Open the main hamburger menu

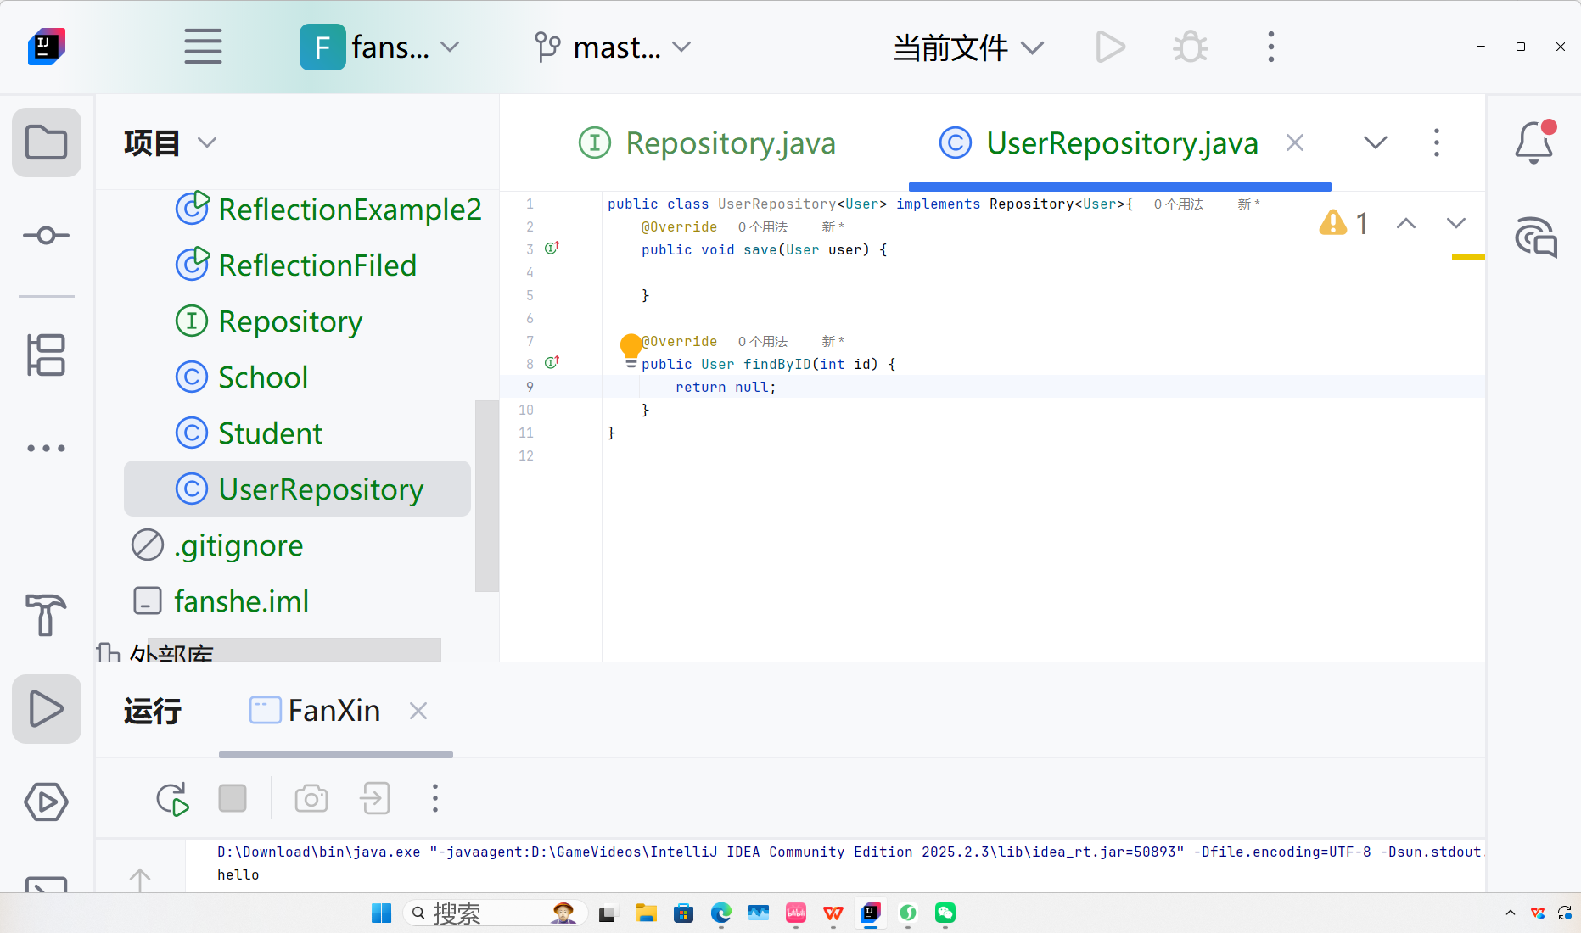pos(202,47)
